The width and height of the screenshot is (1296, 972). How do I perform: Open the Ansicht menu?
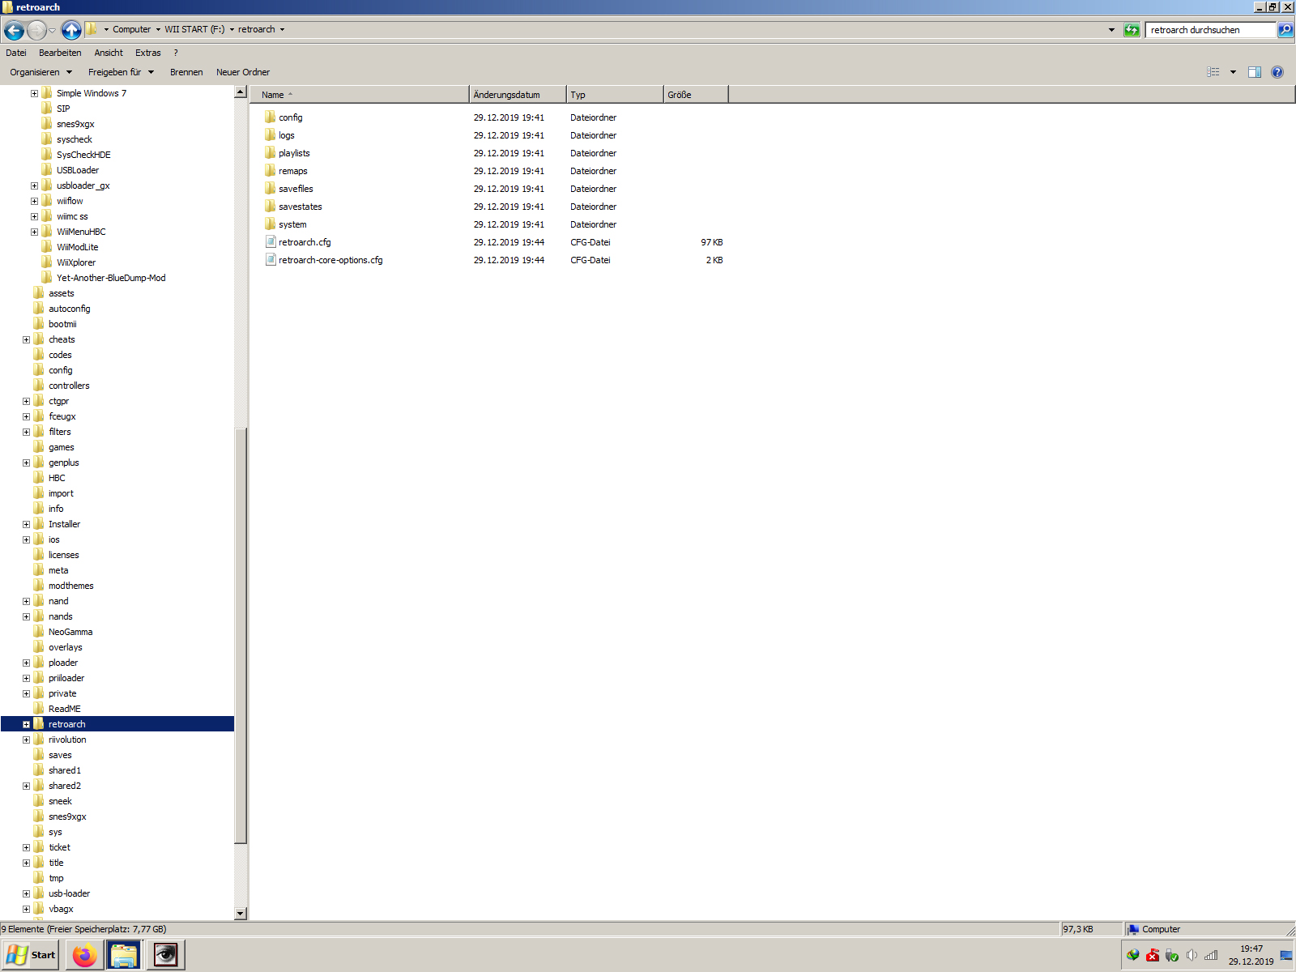click(x=109, y=53)
